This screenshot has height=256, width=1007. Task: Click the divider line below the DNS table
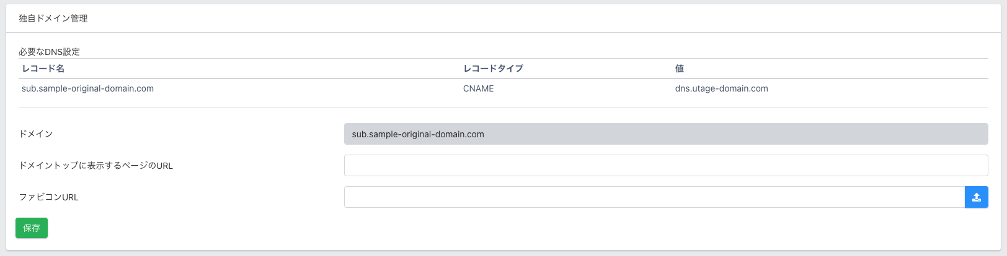[503, 108]
